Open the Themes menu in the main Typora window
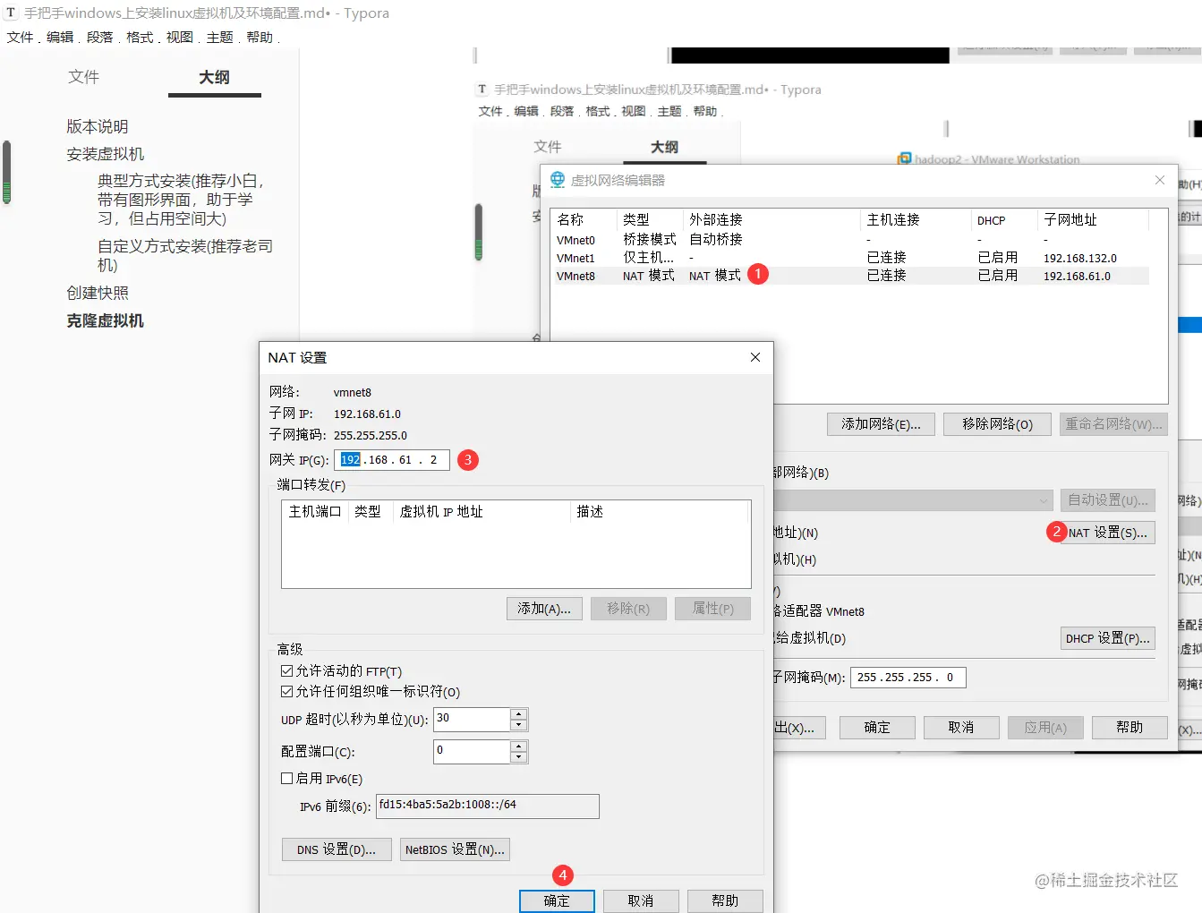The image size is (1202, 913). click(x=219, y=37)
